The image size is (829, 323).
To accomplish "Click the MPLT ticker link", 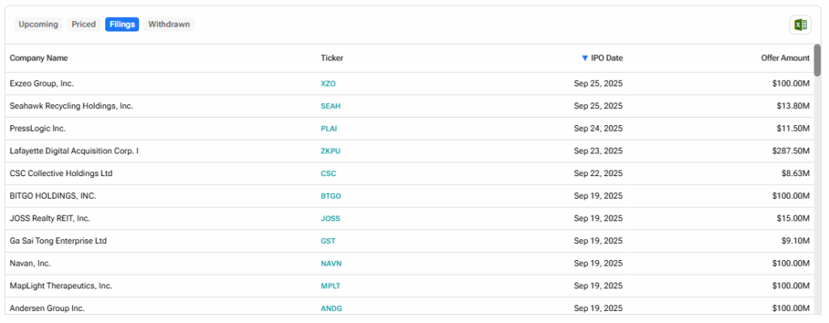I will (x=330, y=286).
